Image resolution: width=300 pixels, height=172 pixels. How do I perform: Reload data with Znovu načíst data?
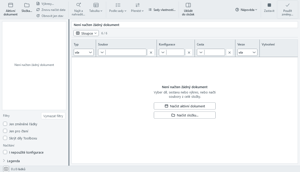pyautogui.click(x=51, y=10)
